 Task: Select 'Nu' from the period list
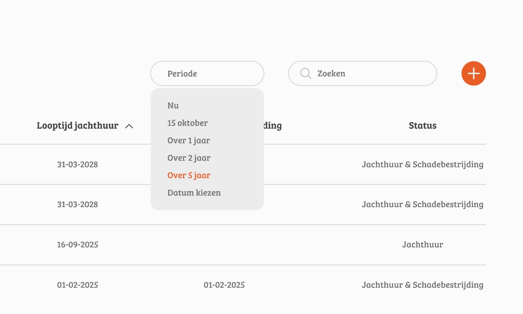173,106
